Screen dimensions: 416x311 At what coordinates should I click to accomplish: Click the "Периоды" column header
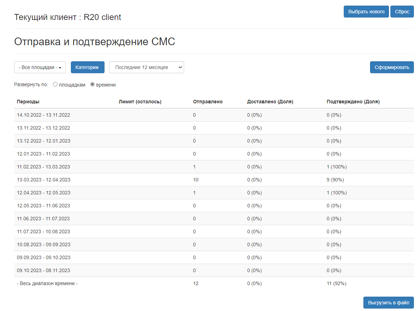click(x=28, y=102)
